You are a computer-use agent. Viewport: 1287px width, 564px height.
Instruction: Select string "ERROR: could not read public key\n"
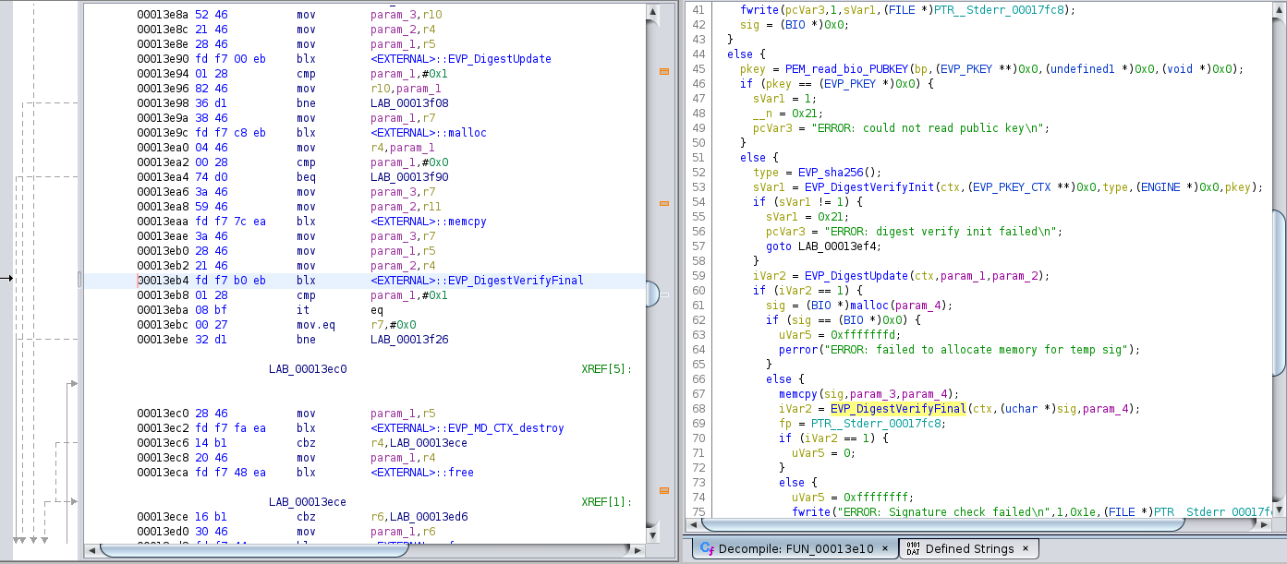coord(927,128)
